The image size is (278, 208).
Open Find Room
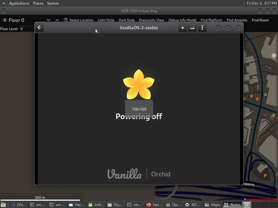coord(260,20)
